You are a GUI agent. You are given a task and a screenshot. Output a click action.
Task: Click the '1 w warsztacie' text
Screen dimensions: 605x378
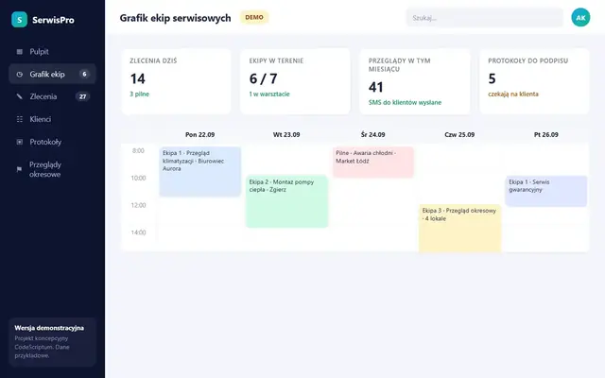click(x=269, y=94)
